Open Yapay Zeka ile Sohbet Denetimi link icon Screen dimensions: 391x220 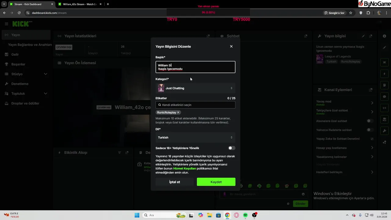coord(372,139)
